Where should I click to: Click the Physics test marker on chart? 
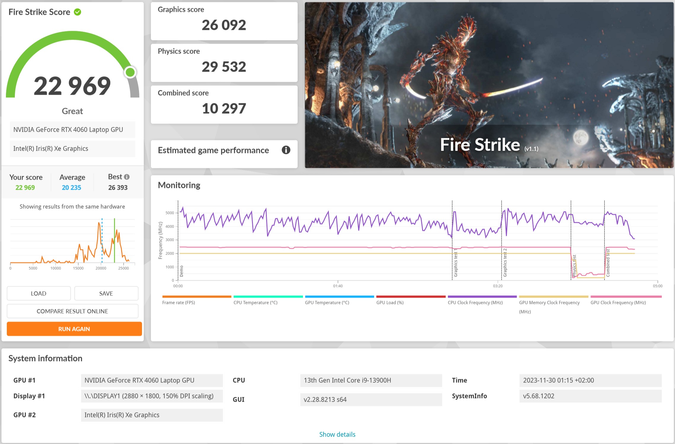point(574,266)
